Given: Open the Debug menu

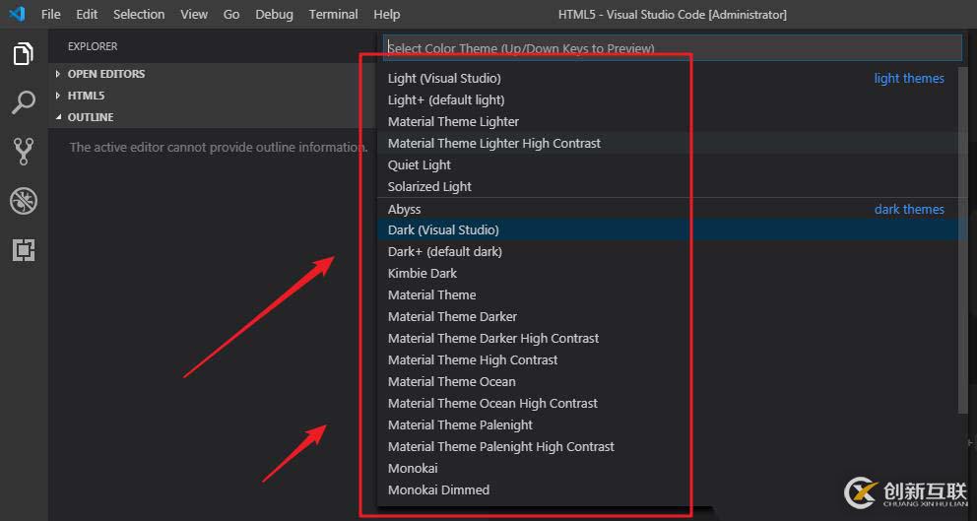Looking at the screenshot, I should point(274,14).
